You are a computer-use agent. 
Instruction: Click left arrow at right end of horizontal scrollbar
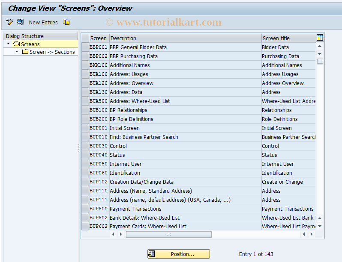304,234
